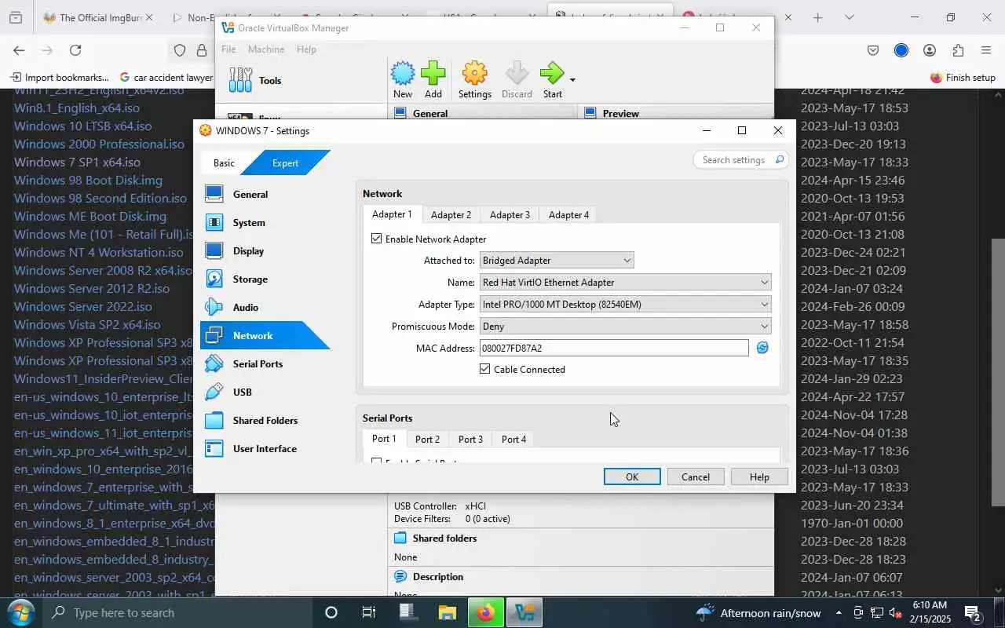Toggle Cable Connected checkbox
Screen dimensions: 1005x628
(x=485, y=369)
